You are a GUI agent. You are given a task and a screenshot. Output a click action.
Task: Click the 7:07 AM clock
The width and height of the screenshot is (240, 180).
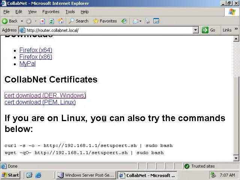pyautogui.click(x=228, y=175)
